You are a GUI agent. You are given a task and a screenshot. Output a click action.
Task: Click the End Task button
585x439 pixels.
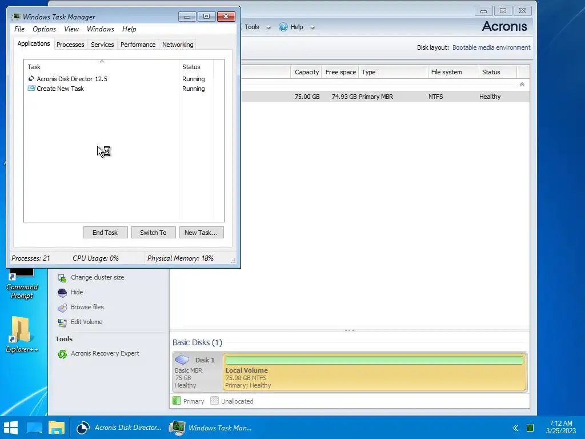[105, 233]
